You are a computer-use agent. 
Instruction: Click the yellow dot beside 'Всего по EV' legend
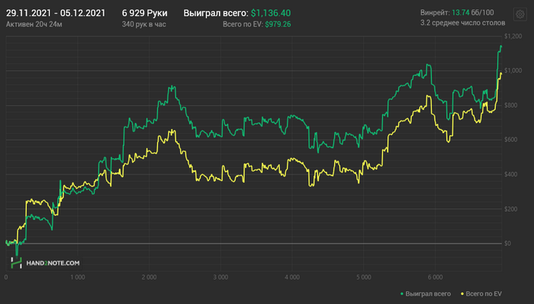462,294
